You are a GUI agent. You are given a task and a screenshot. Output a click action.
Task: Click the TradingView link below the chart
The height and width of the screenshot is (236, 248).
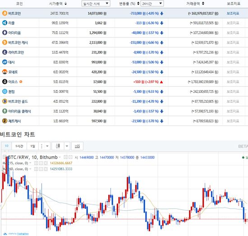pos(23,234)
